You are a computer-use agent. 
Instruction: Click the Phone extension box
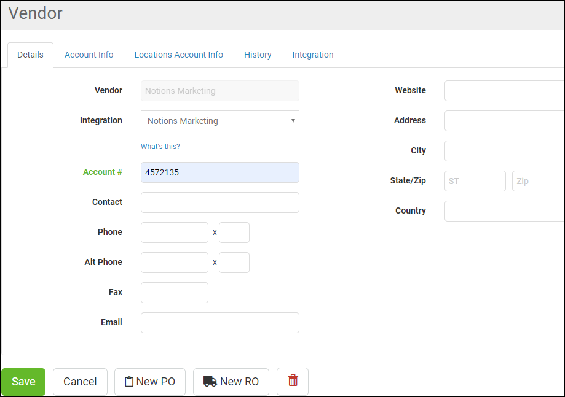click(x=234, y=233)
